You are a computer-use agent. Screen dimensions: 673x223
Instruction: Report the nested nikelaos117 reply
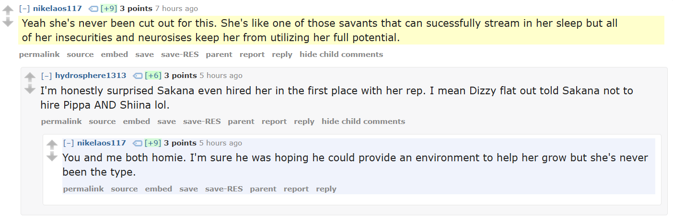click(x=296, y=189)
